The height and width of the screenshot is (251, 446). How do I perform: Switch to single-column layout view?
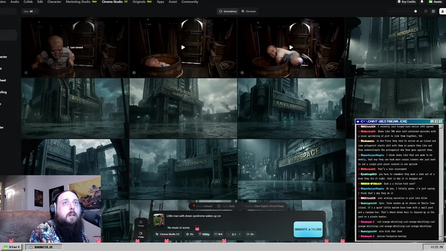click(425, 11)
